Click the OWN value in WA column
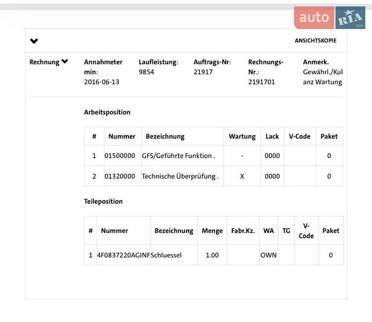This screenshot has width=372, height=322. pyautogui.click(x=268, y=255)
